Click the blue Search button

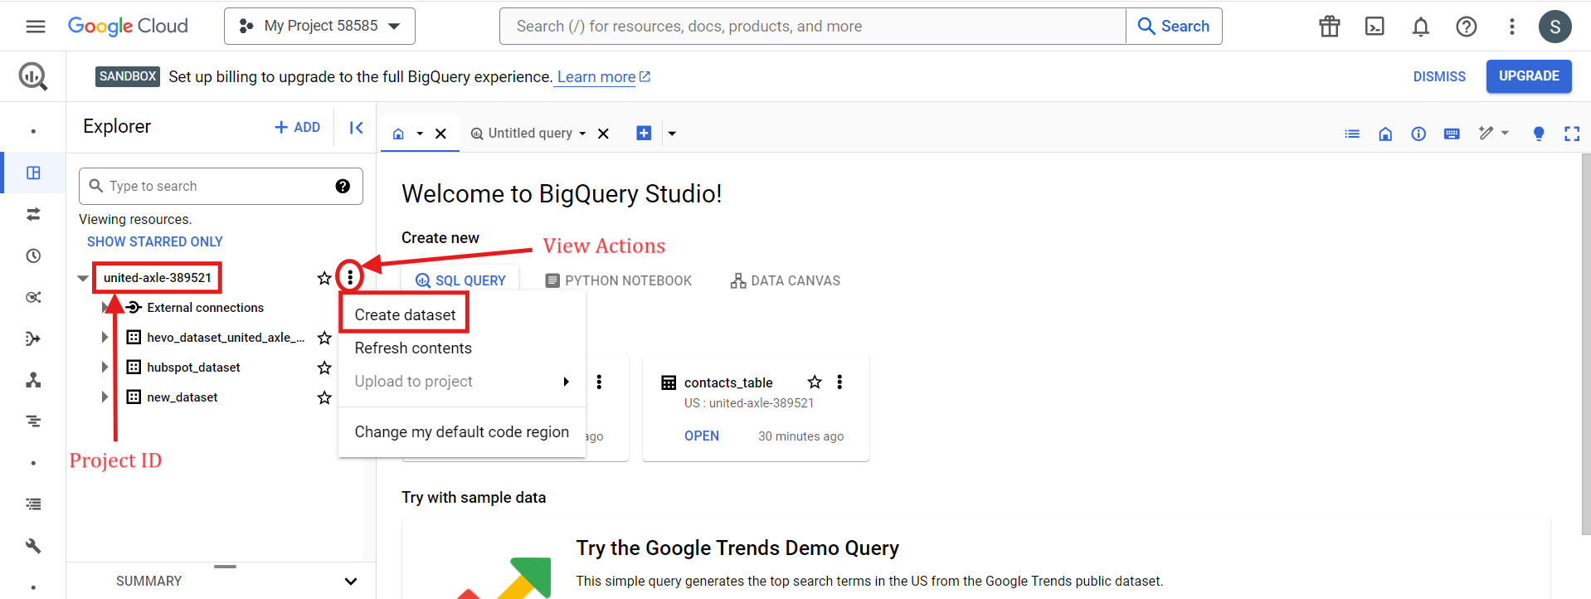point(1174,27)
